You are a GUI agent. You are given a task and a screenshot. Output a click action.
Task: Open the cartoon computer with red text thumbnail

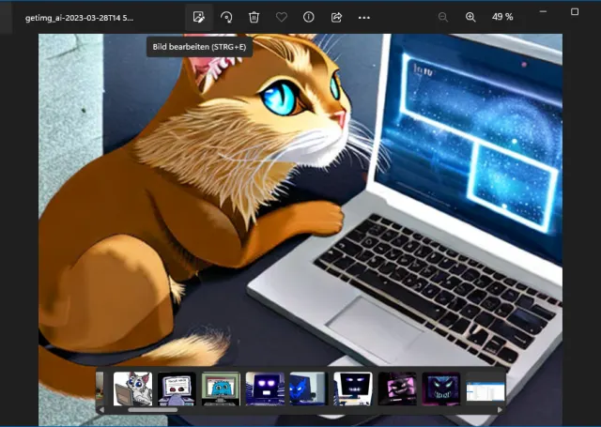(x=177, y=389)
